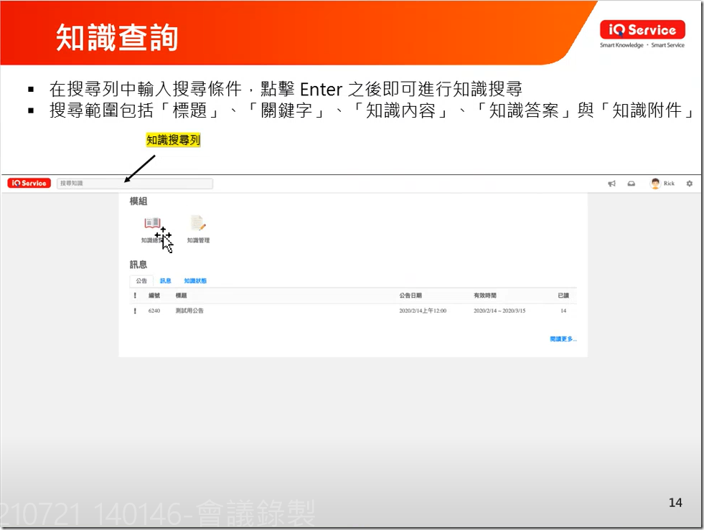Sort by the 編號 column header
Screen dimensions: 704x530
tap(154, 295)
